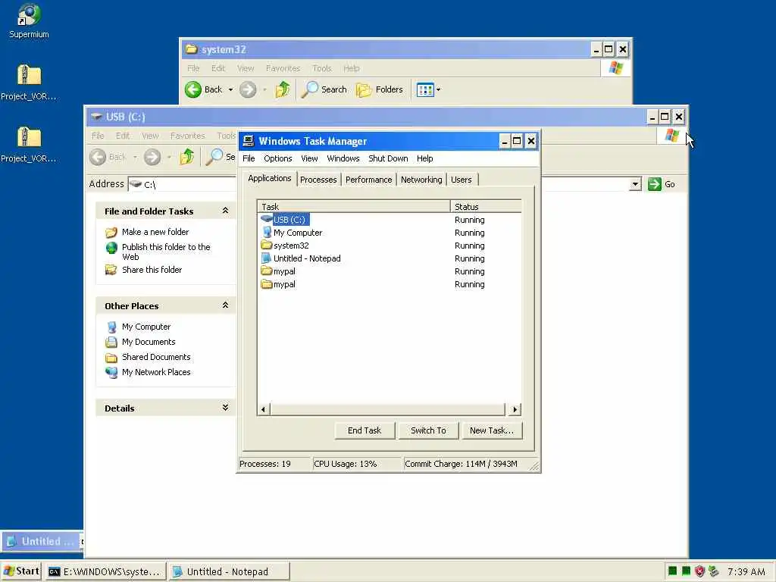Open File menu in USB (C:) window
776x582 pixels.
[x=98, y=136]
